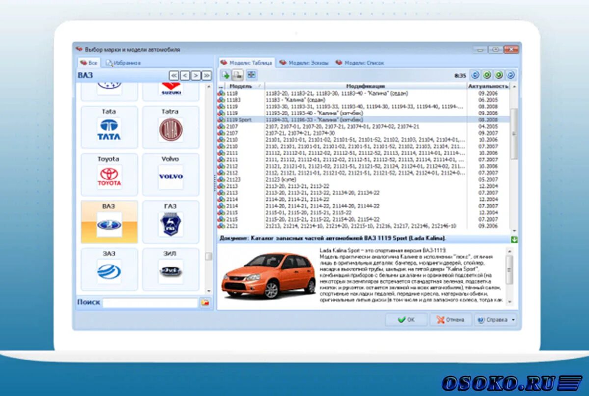Select the Volvo brand tile
589x396 pixels.
[x=171, y=174]
